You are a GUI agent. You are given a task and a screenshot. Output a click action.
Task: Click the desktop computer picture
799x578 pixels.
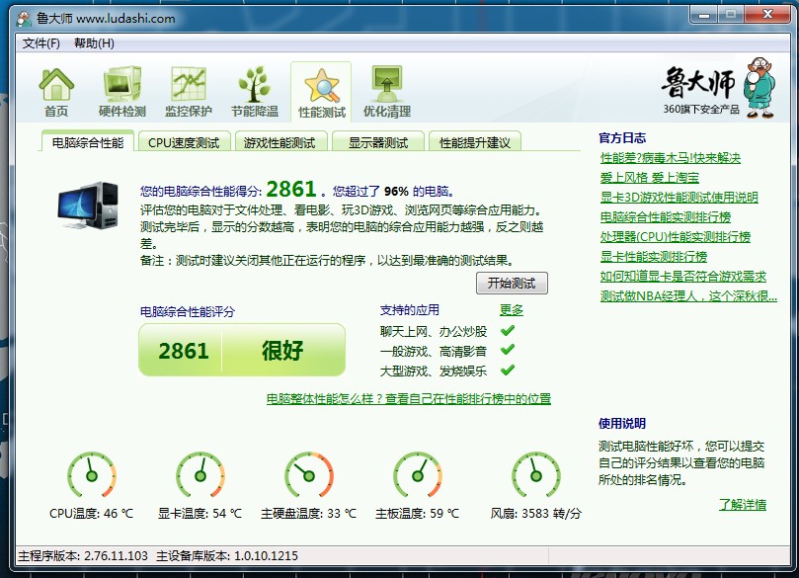pyautogui.click(x=88, y=205)
